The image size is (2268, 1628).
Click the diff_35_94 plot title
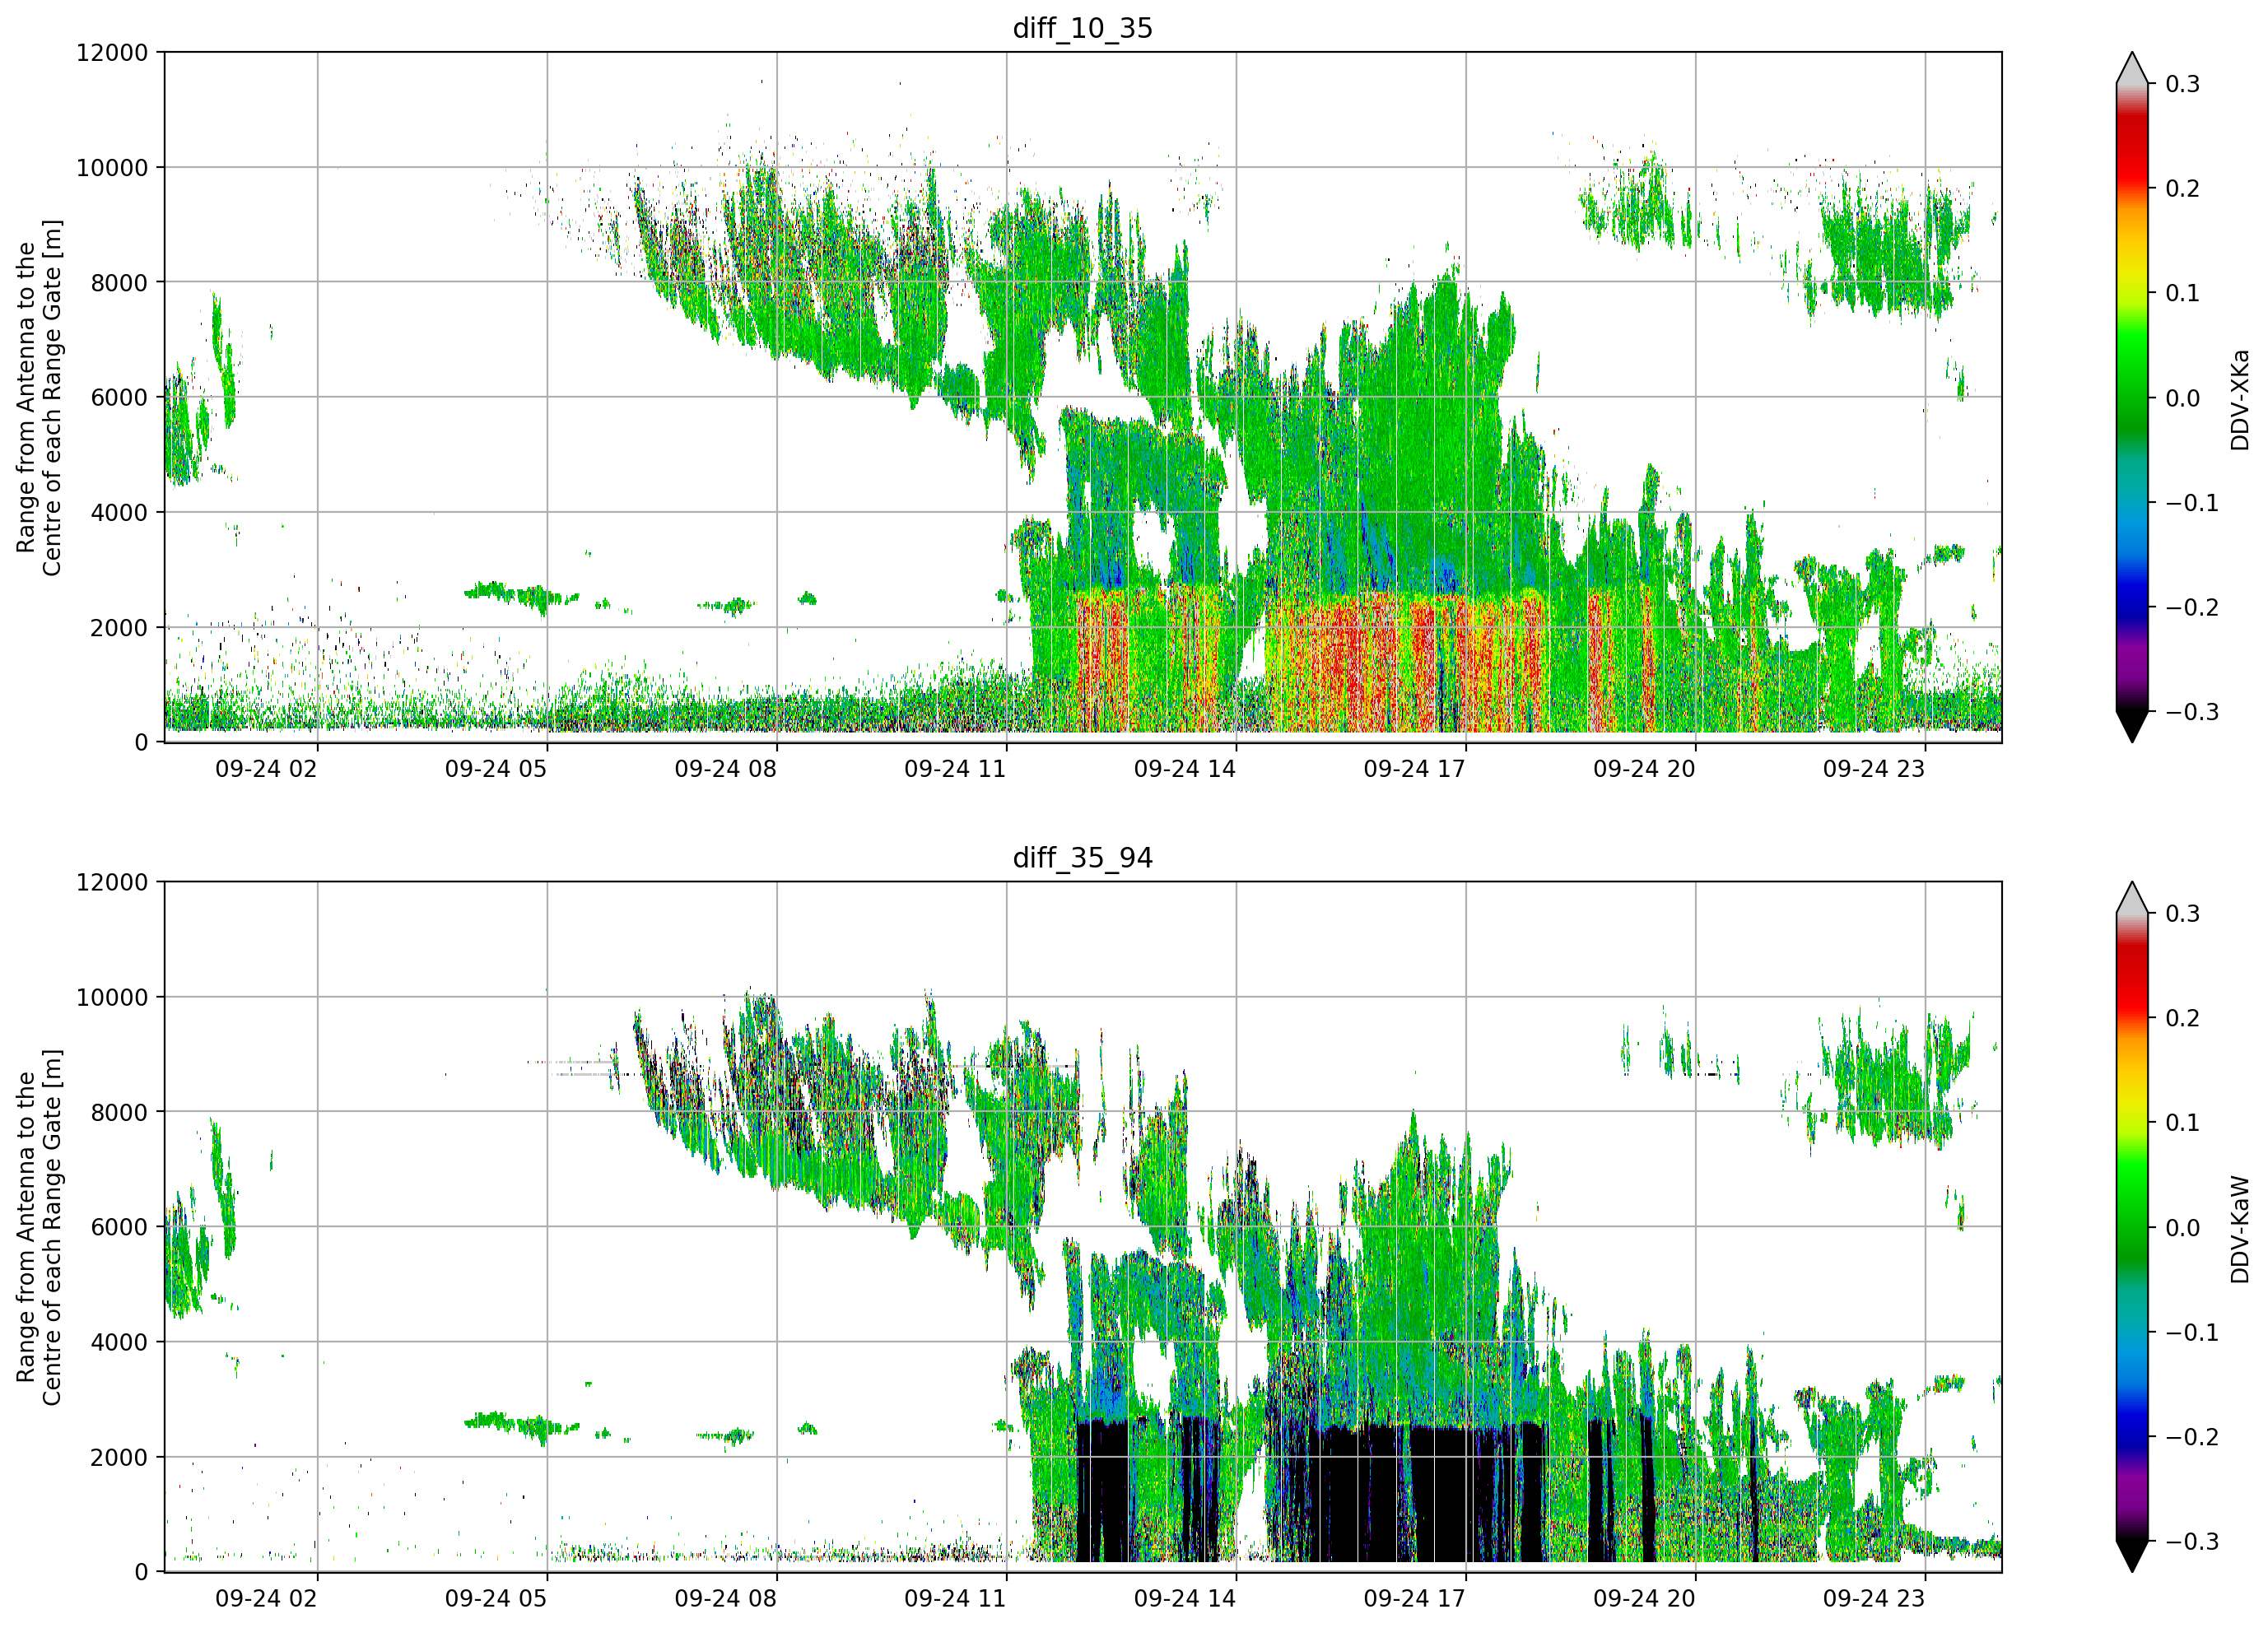click(1083, 858)
